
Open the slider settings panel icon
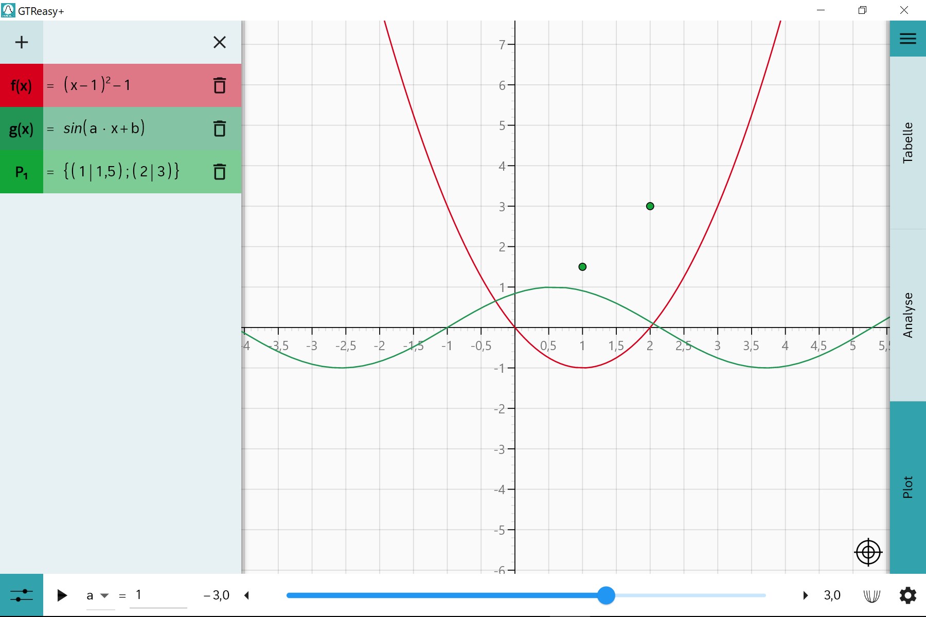(22, 595)
